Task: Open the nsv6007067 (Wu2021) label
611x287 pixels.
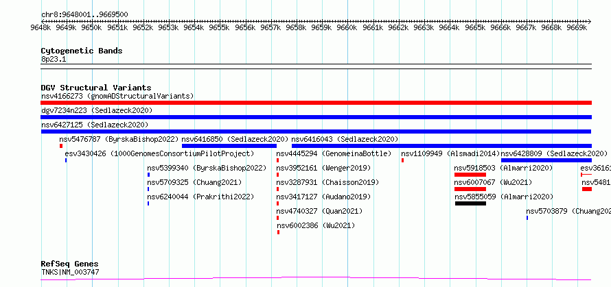Action: (494, 182)
